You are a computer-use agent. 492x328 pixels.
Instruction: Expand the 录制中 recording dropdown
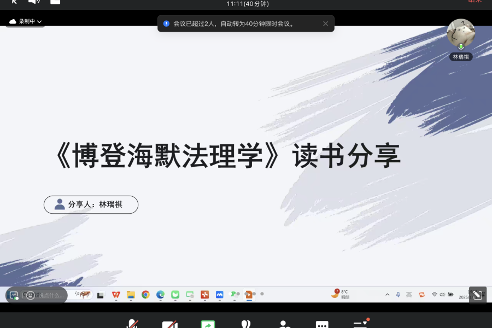(x=26, y=21)
